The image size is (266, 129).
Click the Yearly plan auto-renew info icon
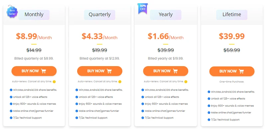186,82
